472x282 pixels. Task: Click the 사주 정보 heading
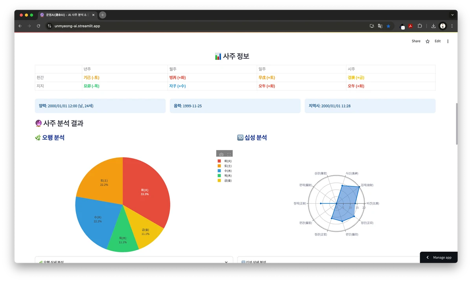[x=232, y=56]
